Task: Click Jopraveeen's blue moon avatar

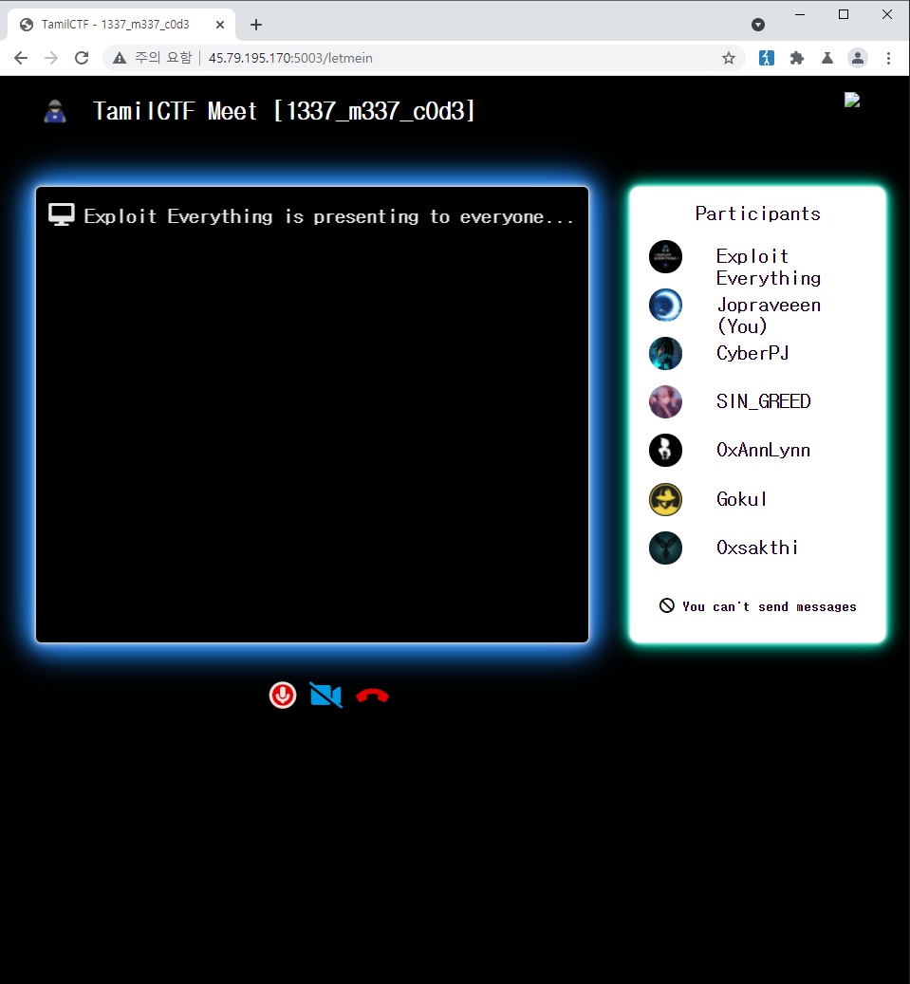Action: pyautogui.click(x=665, y=305)
